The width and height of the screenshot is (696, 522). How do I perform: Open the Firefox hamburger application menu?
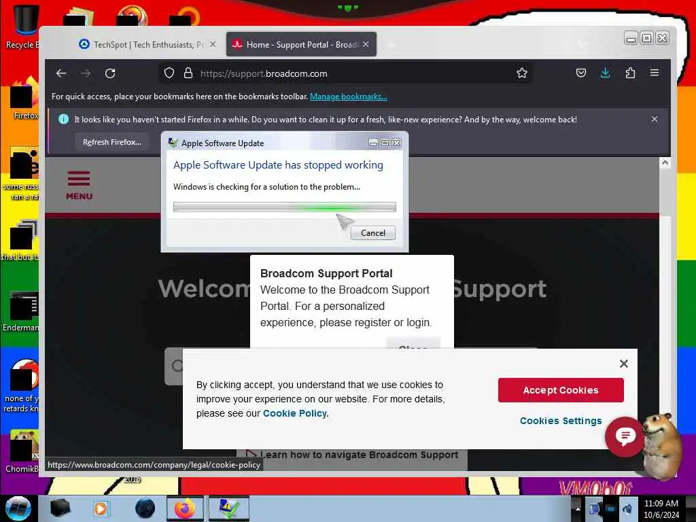click(x=655, y=73)
